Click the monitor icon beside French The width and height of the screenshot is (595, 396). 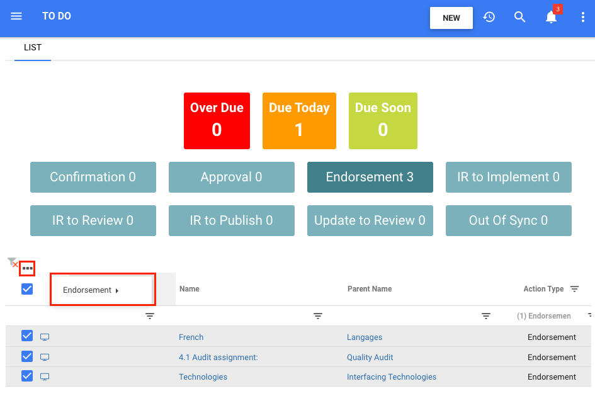[45, 337]
